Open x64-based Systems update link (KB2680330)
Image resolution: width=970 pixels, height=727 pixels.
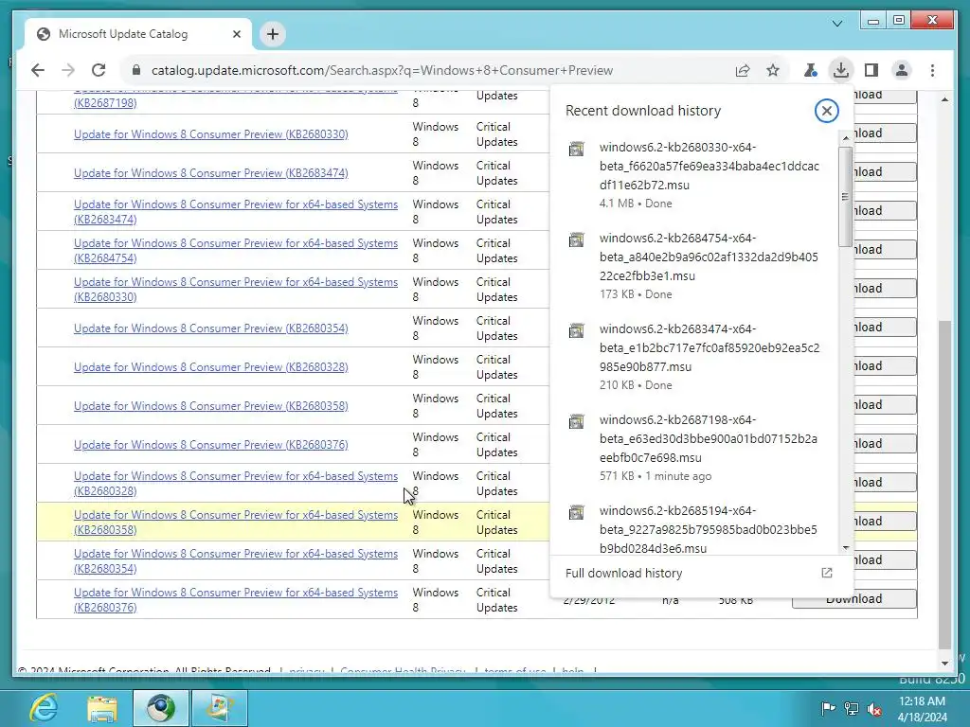tap(236, 290)
